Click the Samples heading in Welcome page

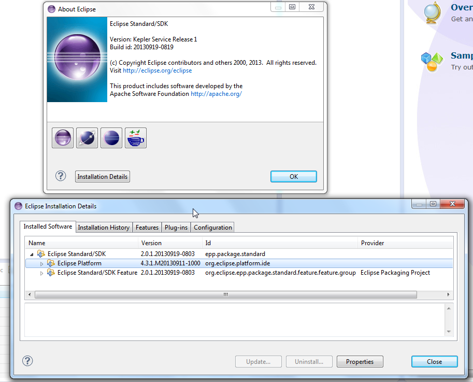[x=462, y=55]
